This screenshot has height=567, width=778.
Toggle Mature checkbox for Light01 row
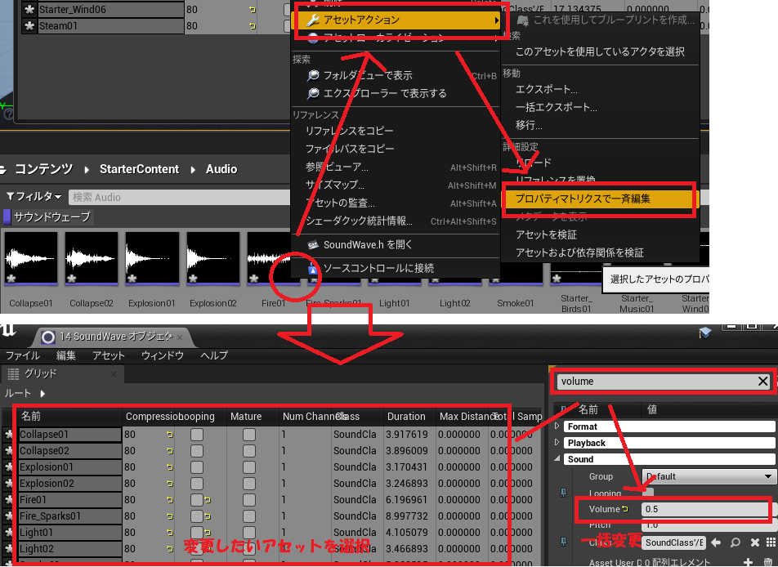point(249,533)
